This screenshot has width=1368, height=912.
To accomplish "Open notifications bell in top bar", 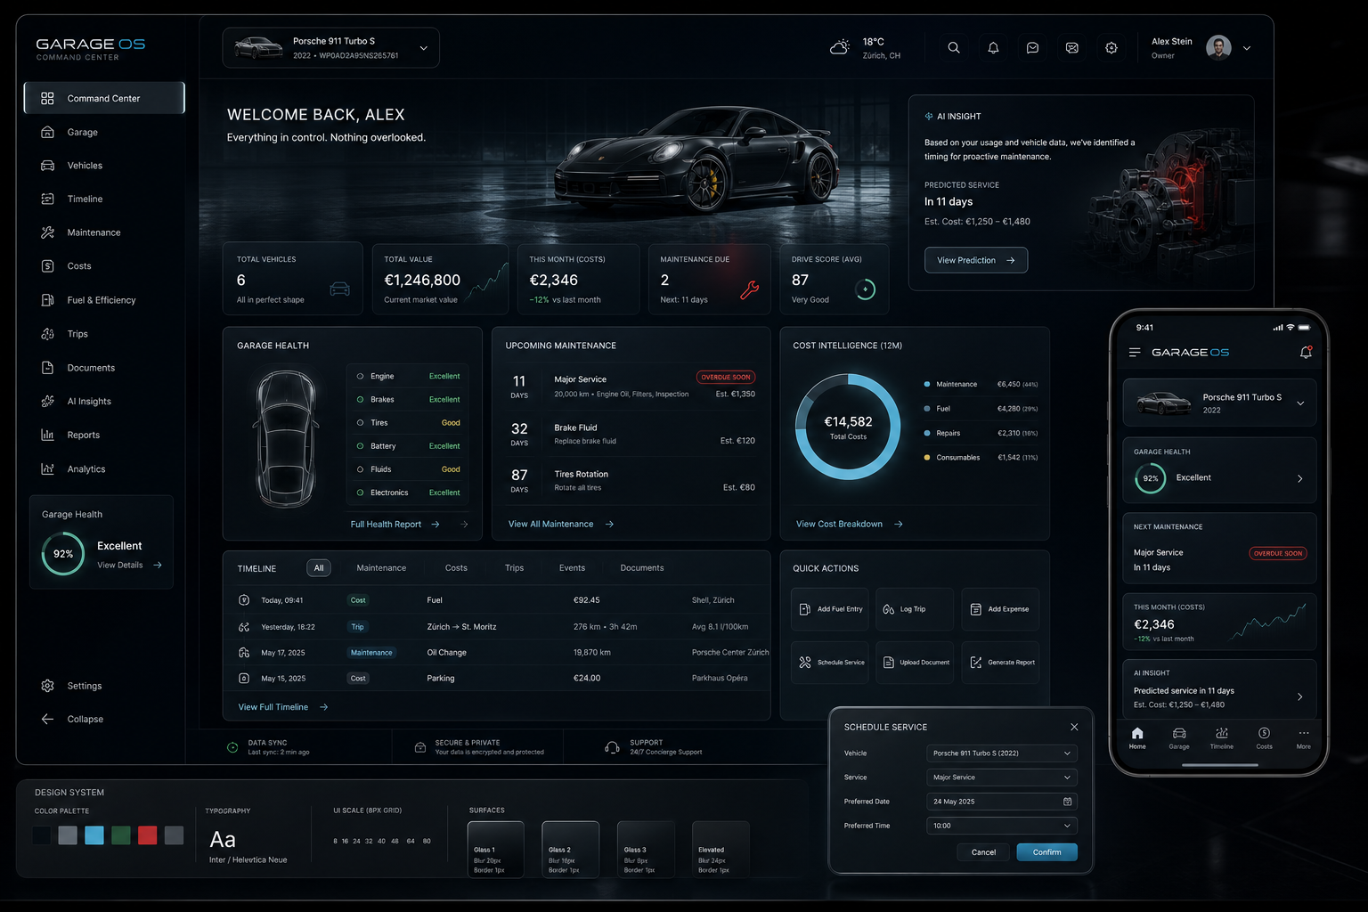I will pos(993,48).
